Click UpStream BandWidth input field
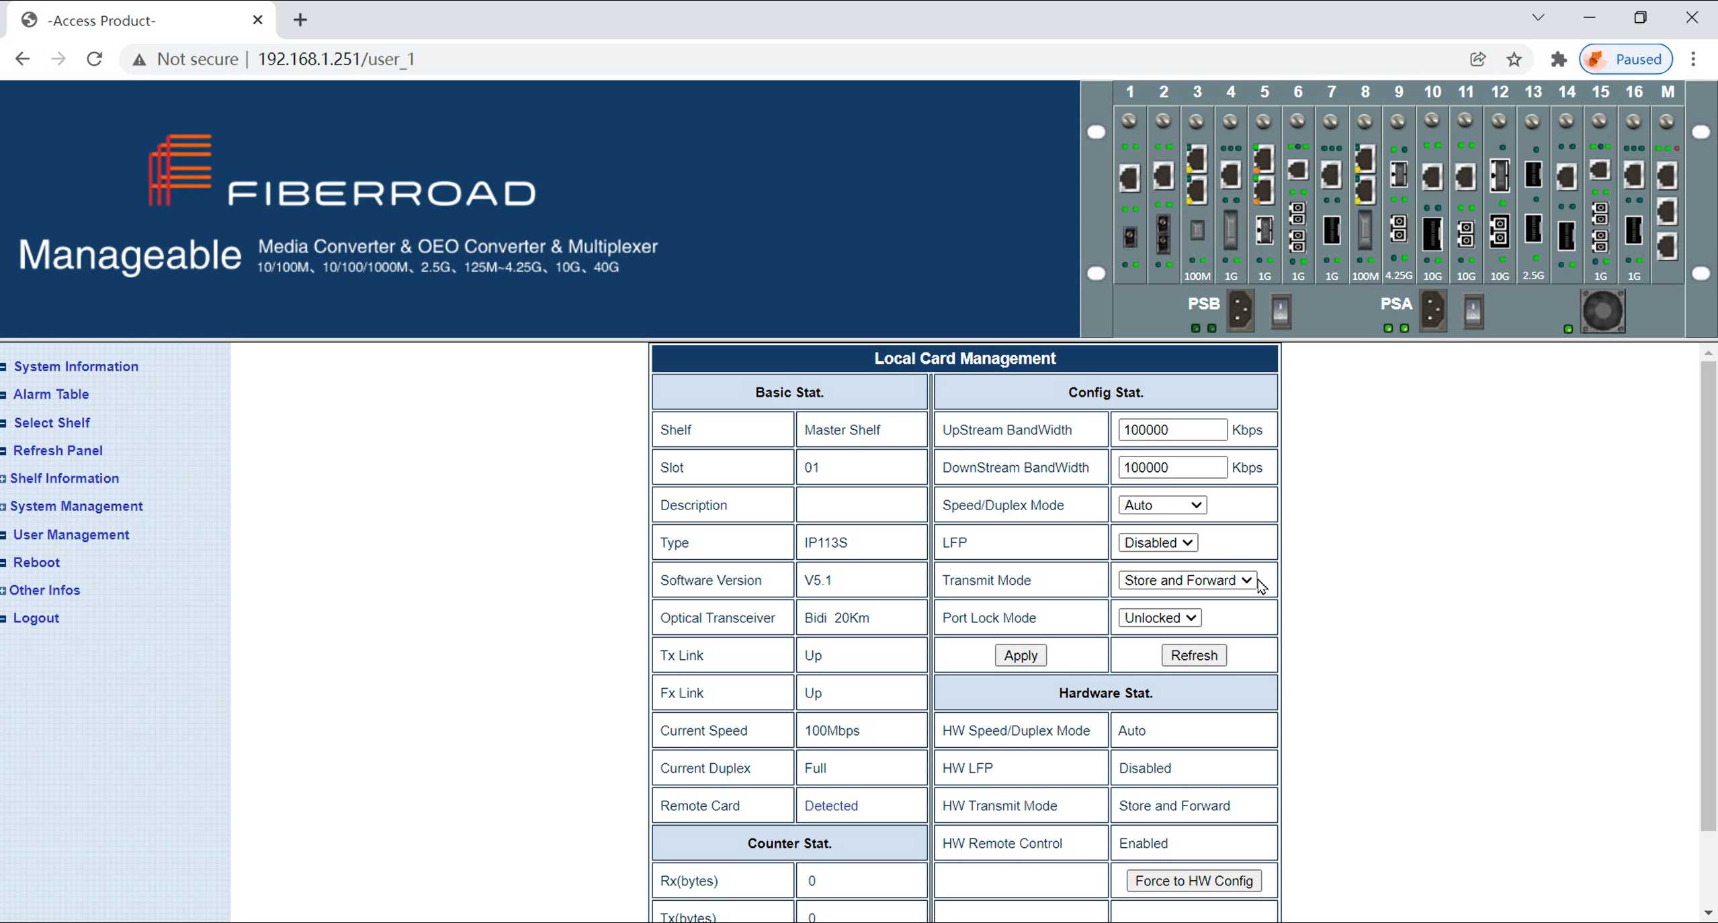This screenshot has height=923, width=1718. pos(1172,430)
